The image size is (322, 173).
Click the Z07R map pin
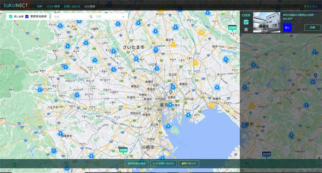266,155
